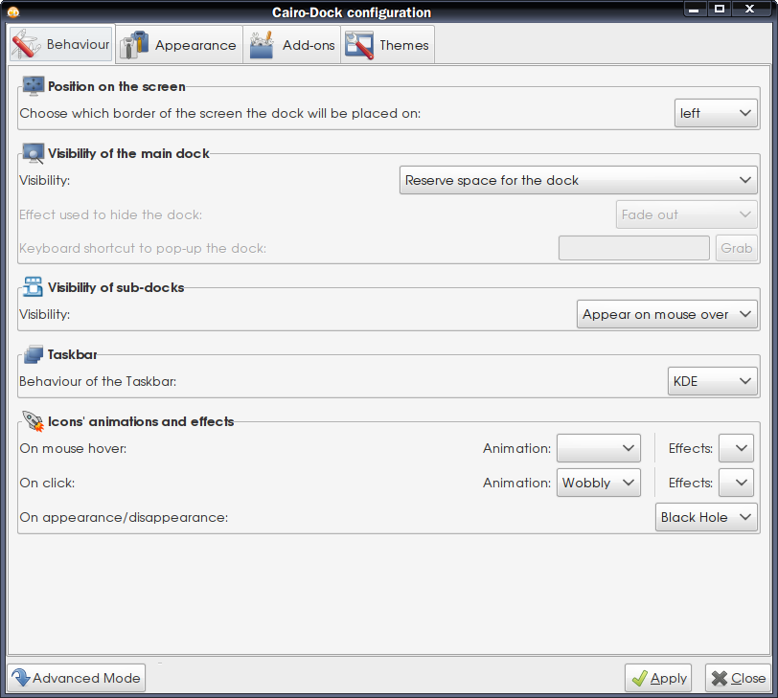Image resolution: width=778 pixels, height=698 pixels.
Task: Switch to the Appearance tab
Action: [x=178, y=43]
